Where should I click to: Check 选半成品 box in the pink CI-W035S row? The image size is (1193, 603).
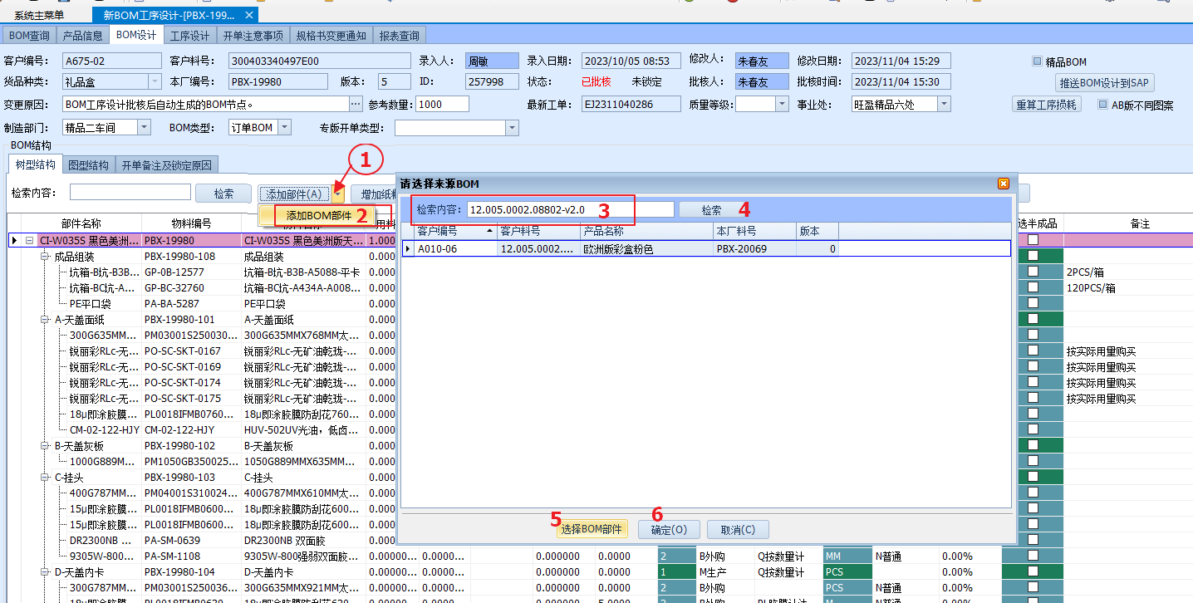(x=1033, y=240)
